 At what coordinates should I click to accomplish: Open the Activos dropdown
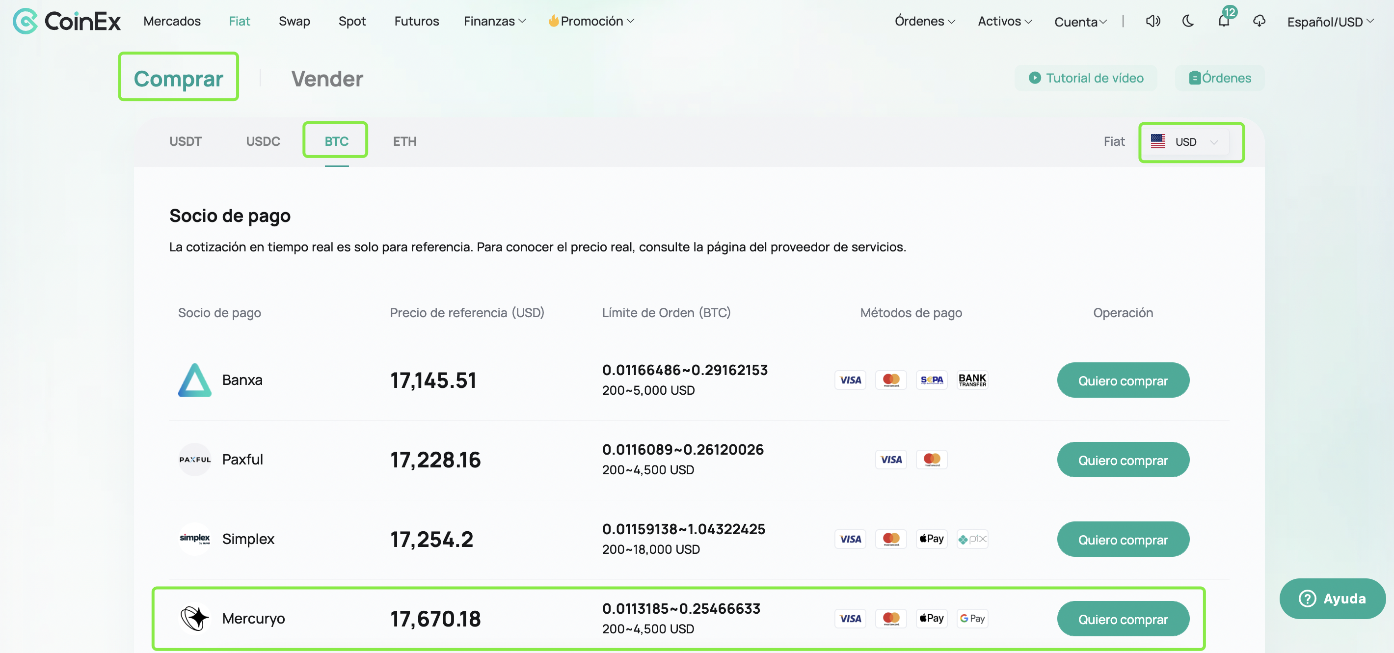point(1005,21)
